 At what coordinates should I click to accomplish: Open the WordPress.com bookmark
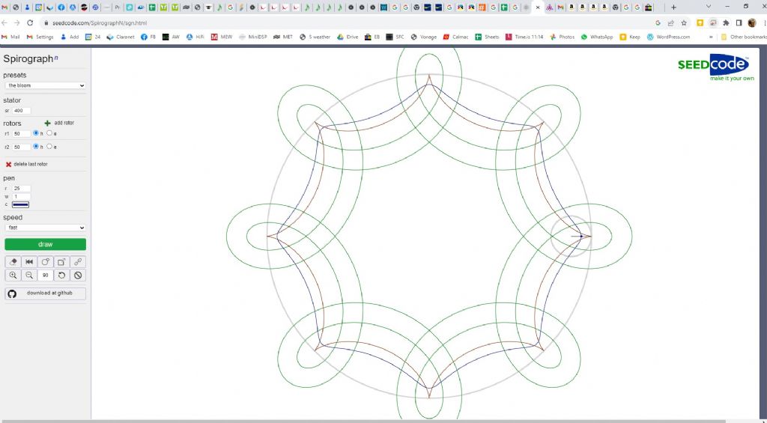click(x=668, y=37)
